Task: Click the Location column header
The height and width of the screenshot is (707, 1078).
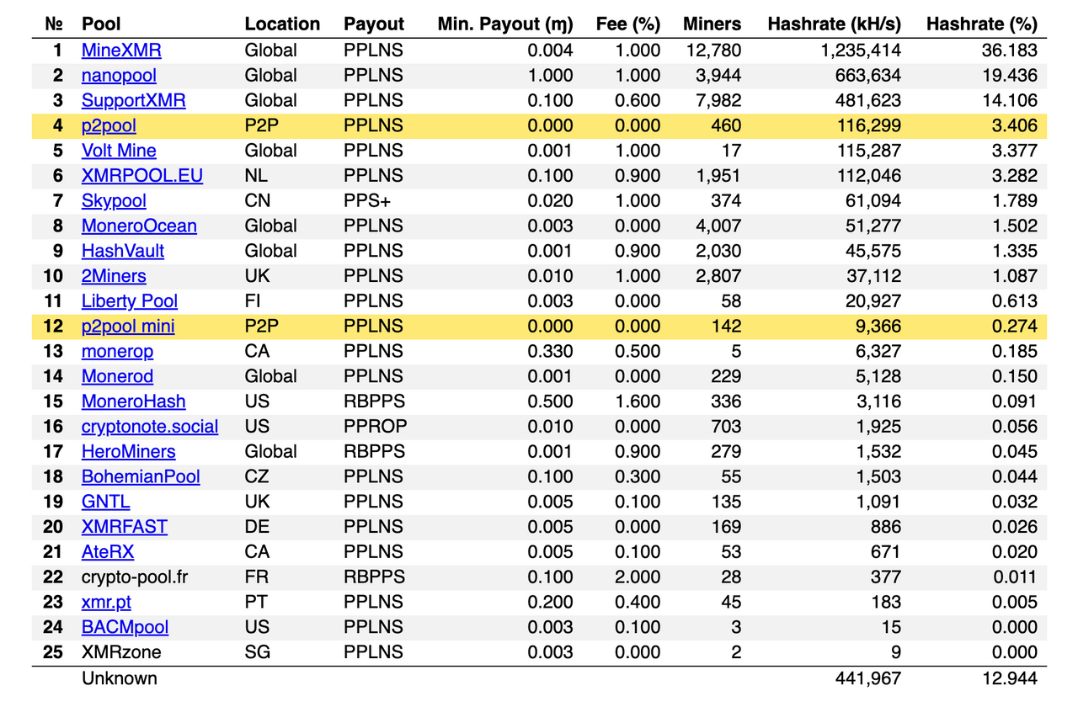Action: (x=282, y=24)
